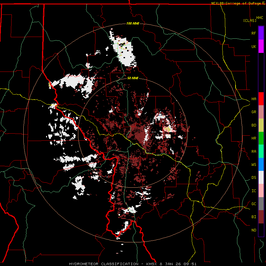This screenshot has width=266, height=266.
Task: Click the BI brown legend swatch
Action: (261, 217)
